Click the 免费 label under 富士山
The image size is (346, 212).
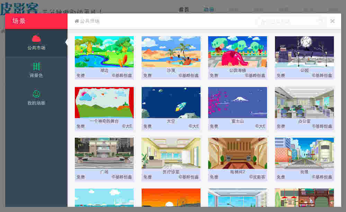(x=214, y=126)
